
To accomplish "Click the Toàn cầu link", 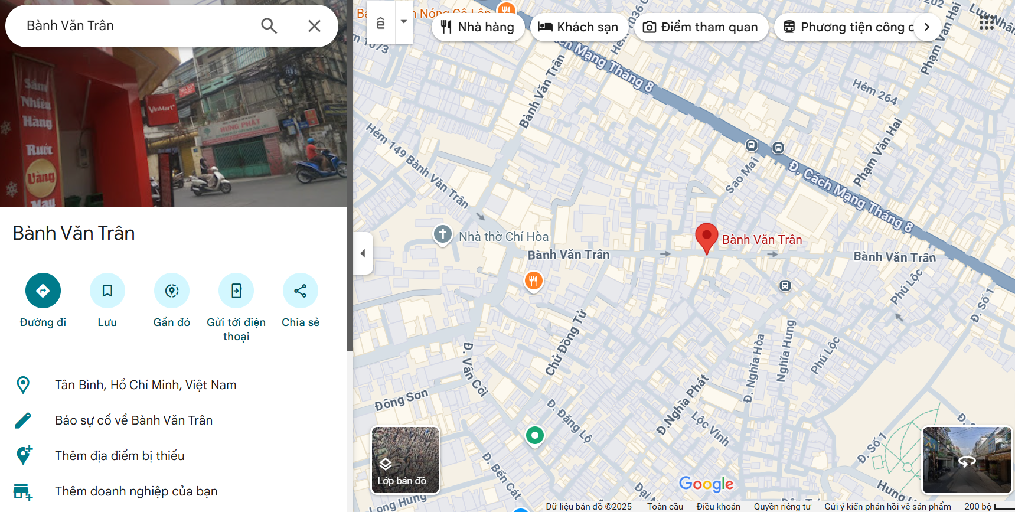I will (665, 507).
